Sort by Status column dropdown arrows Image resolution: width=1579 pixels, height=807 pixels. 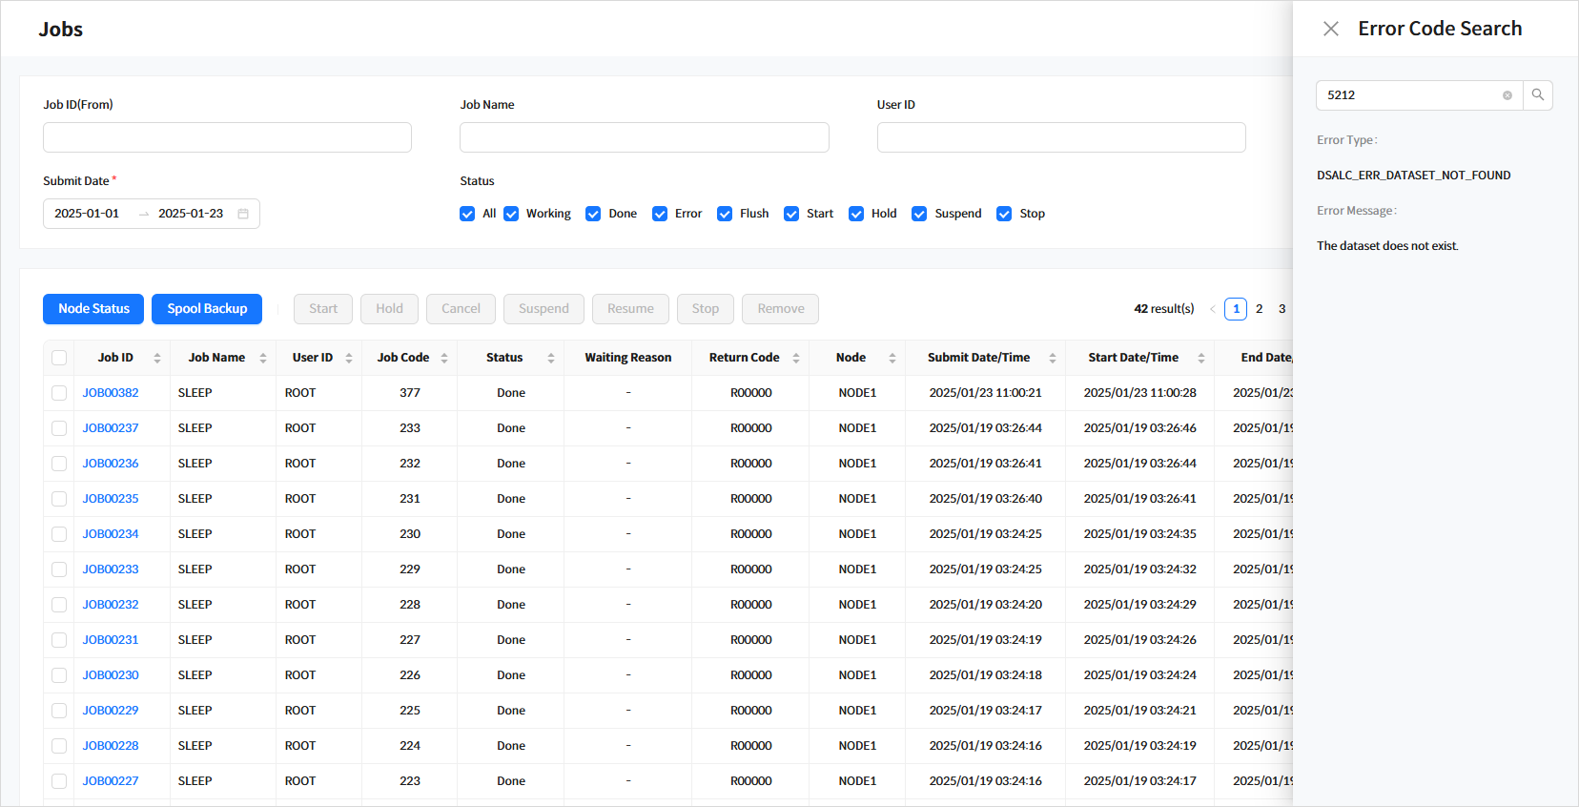[x=551, y=358]
